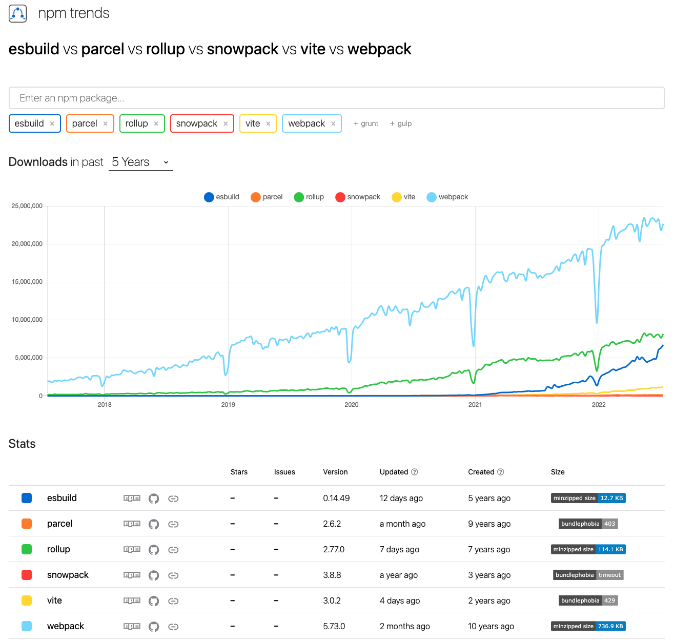Image resolution: width=674 pixels, height=643 pixels.
Task: Click the npm trends site title
Action: click(x=74, y=13)
